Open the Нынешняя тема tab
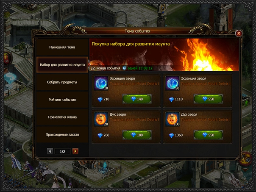 [x=62, y=47]
